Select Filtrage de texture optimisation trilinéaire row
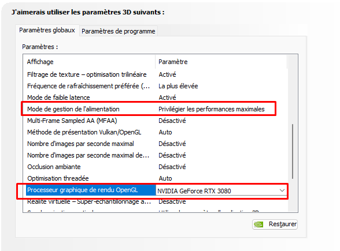Screen dimensions: 340x251 coord(155,74)
